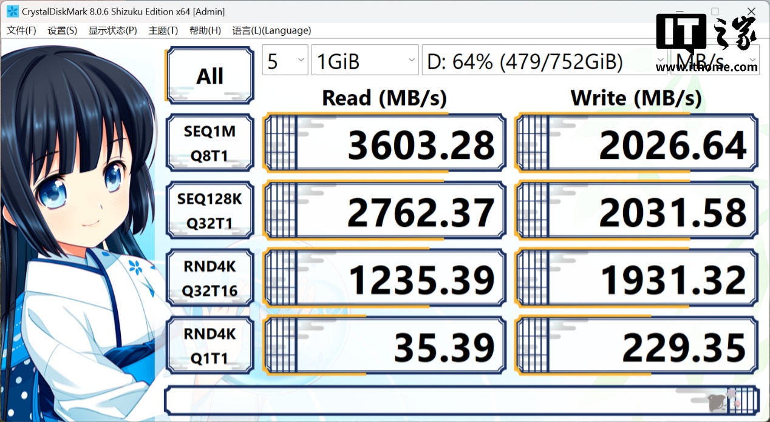Image resolution: width=770 pixels, height=422 pixels.
Task: Click the CrystalDiskMark app icon in title bar
Action: [12, 12]
